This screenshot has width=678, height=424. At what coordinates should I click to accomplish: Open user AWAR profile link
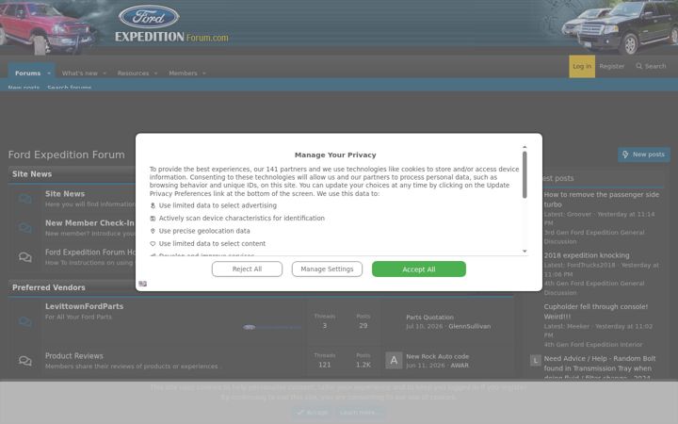coord(460,366)
